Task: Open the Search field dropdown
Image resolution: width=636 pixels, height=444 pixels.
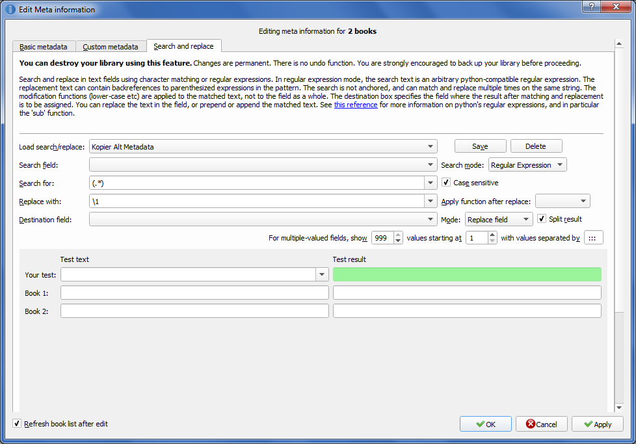Action: pyautogui.click(x=263, y=164)
